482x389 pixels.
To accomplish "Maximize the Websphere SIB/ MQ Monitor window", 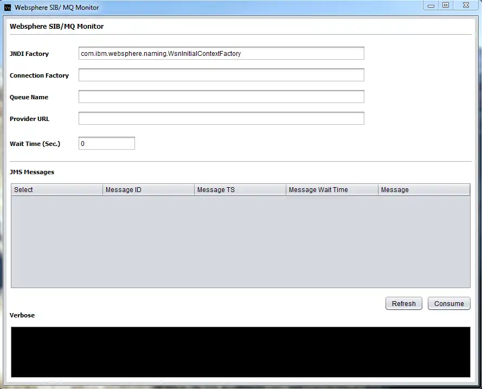I will coord(446,5).
